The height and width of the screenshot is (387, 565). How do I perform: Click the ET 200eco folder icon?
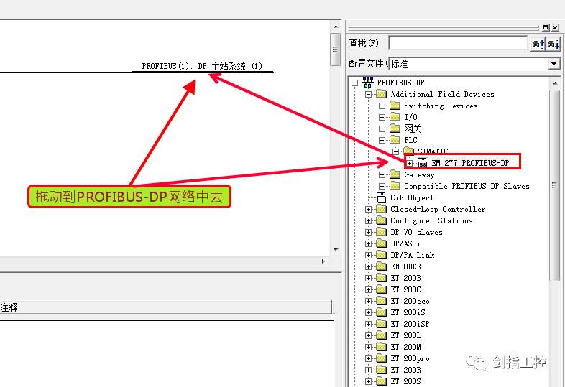point(381,301)
